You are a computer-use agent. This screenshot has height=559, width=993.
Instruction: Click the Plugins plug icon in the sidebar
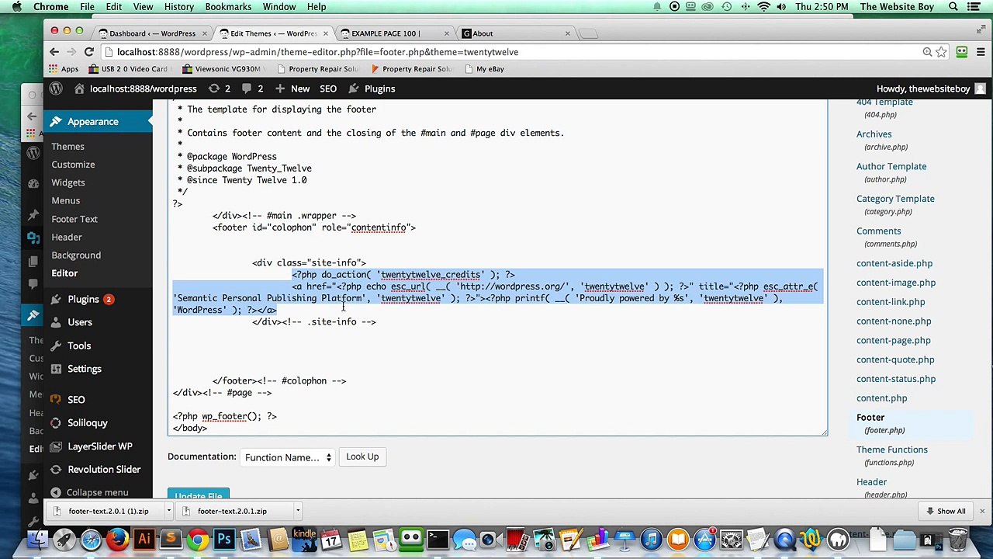point(55,299)
